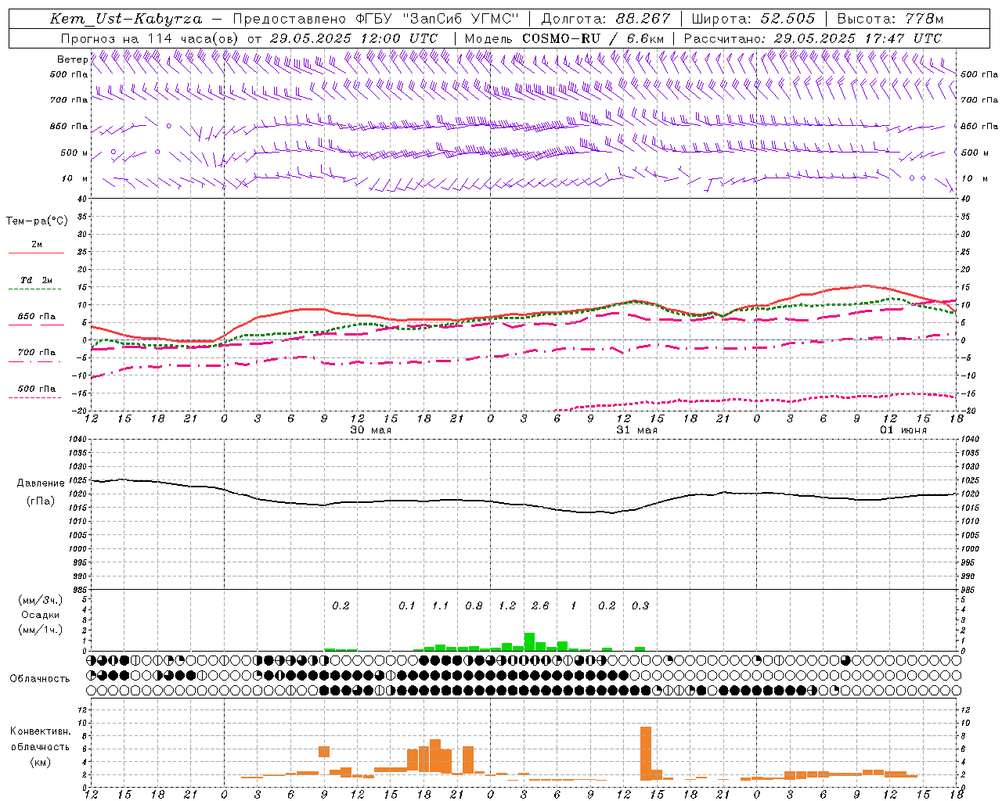Click the (мм/3ч.) precipitation unit label
This screenshot has height=801, width=1002.
[41, 600]
